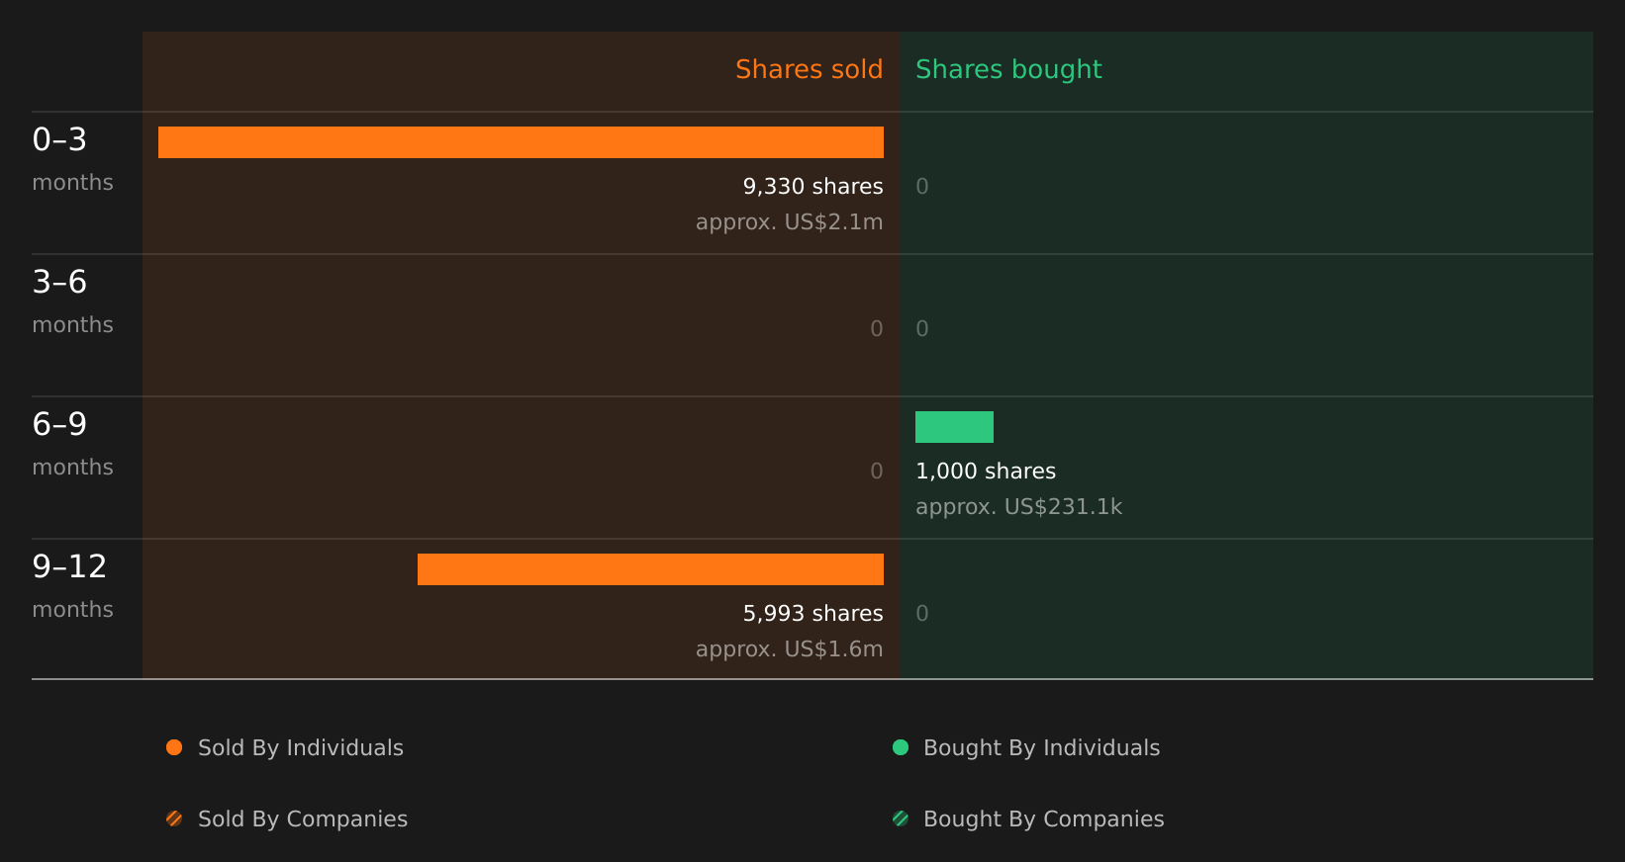
Task: Click the striped Sold By Companies legend icon
Action: tap(174, 819)
